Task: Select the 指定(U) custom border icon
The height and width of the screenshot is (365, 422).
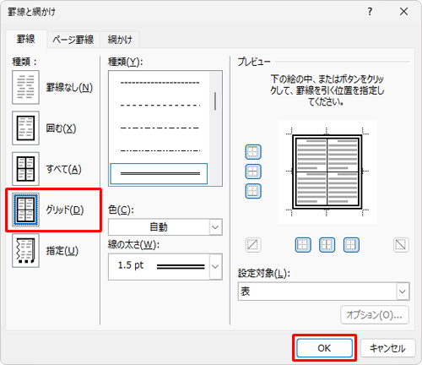Action: pyautogui.click(x=25, y=251)
